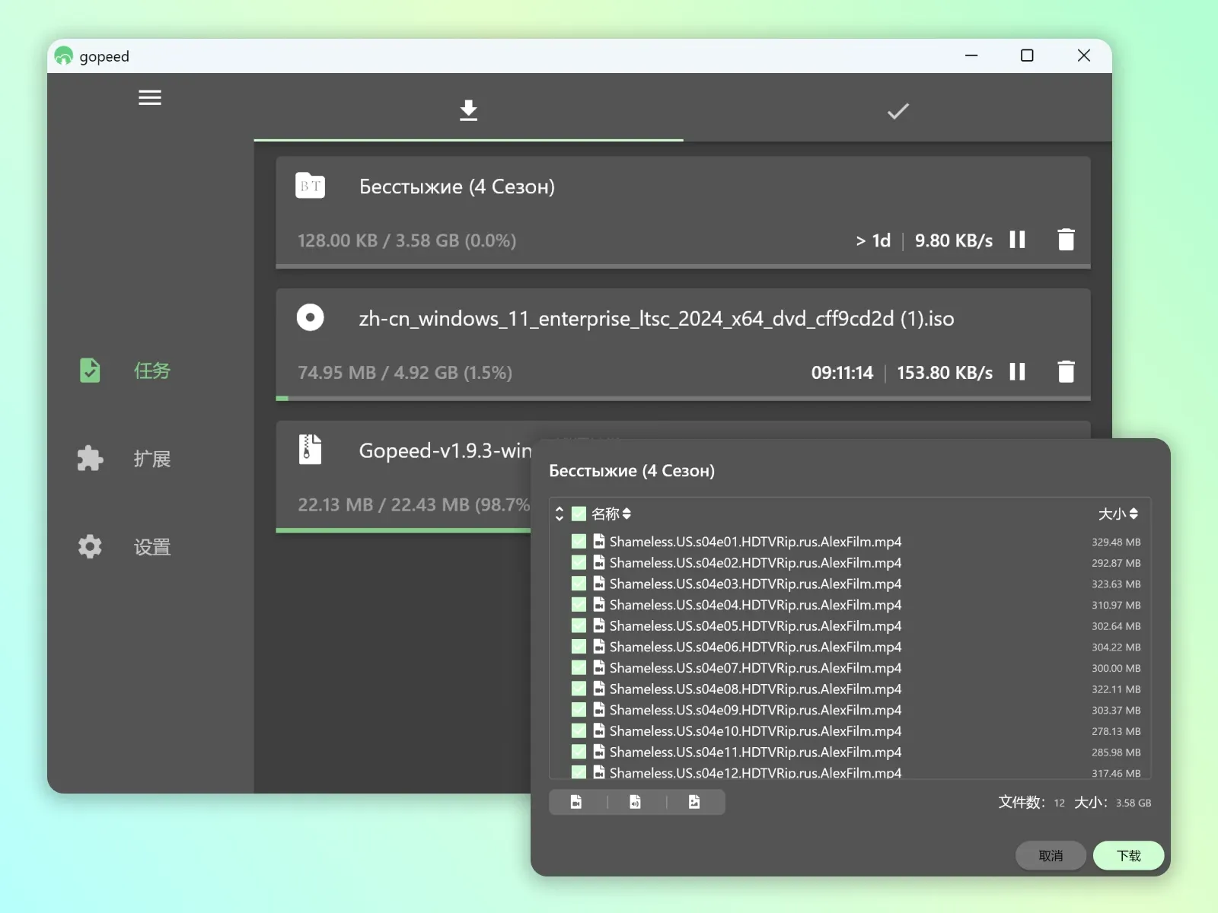Click the 278.13 MB size value

tap(1116, 731)
